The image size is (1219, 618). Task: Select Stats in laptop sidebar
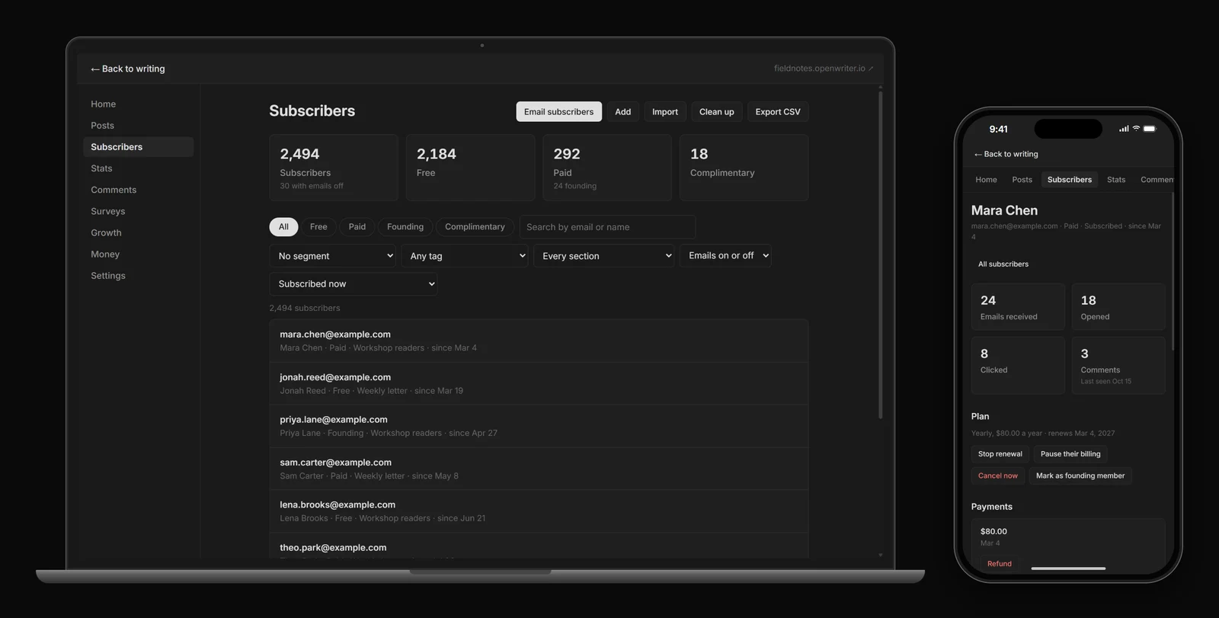138,168
